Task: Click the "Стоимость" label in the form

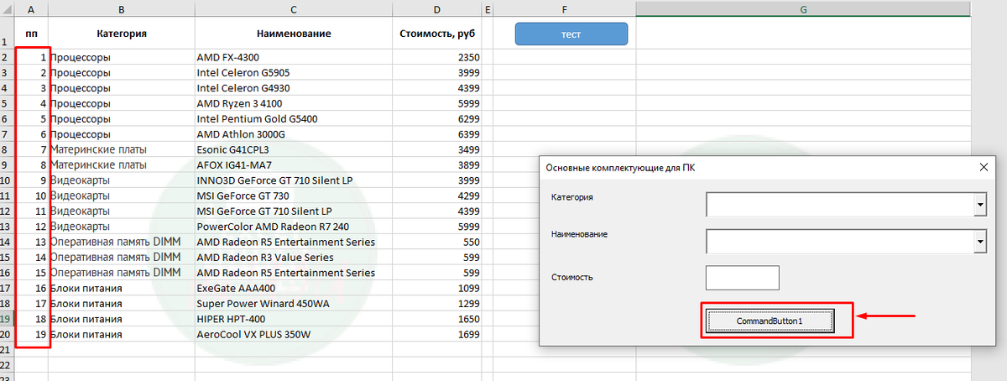Action: 574,276
